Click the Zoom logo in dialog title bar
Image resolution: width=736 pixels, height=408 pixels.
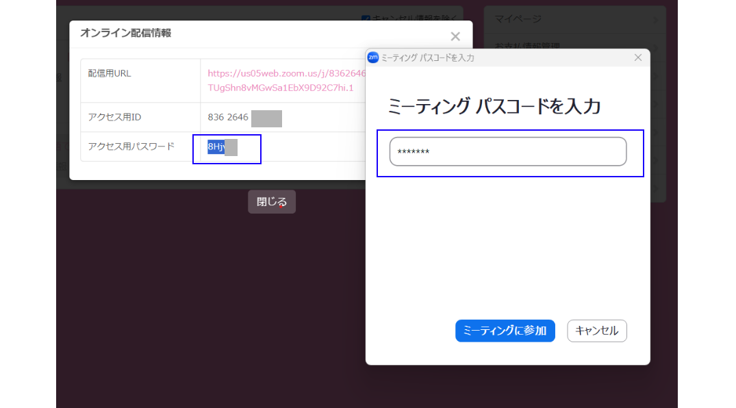tap(373, 58)
